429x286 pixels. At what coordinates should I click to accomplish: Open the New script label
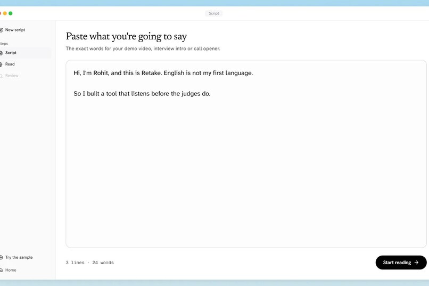15,30
